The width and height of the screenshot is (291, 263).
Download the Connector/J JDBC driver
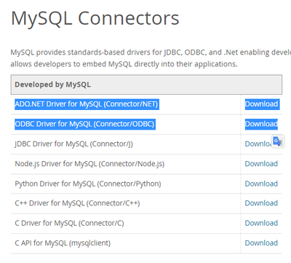coord(258,144)
